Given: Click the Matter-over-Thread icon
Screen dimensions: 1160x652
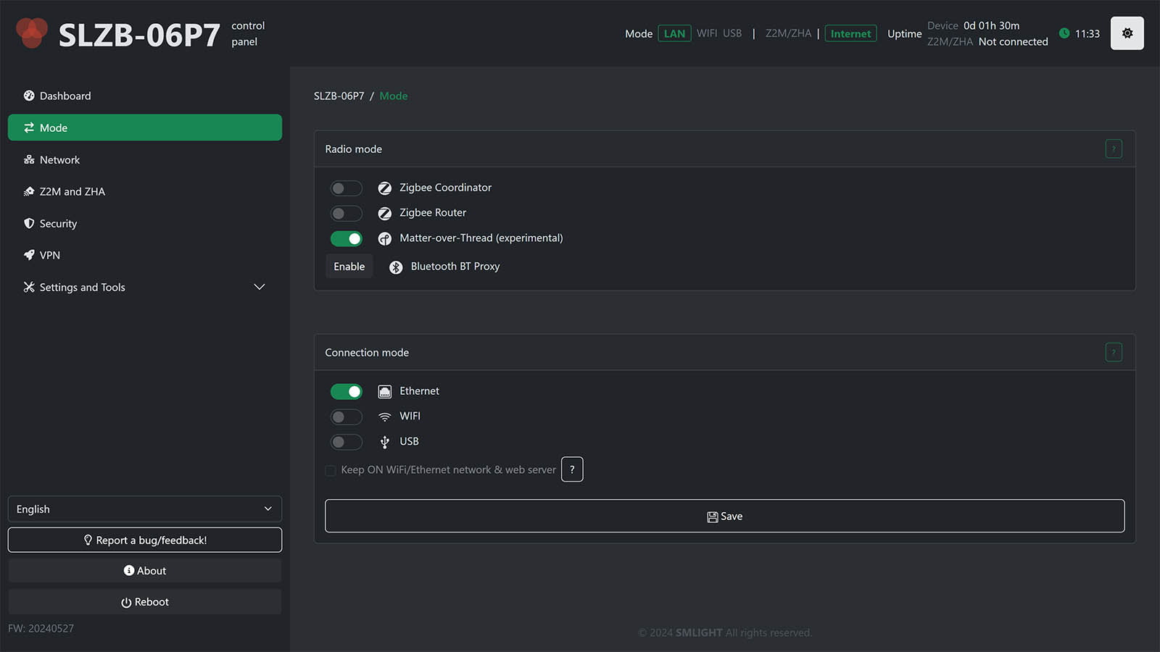Looking at the screenshot, I should click(385, 238).
